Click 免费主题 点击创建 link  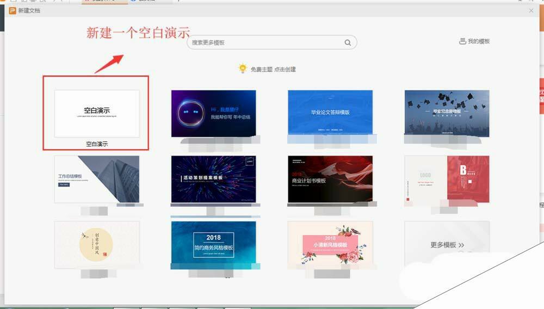(x=273, y=69)
